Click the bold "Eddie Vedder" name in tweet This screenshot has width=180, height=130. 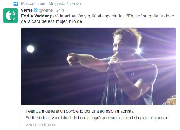(35, 16)
